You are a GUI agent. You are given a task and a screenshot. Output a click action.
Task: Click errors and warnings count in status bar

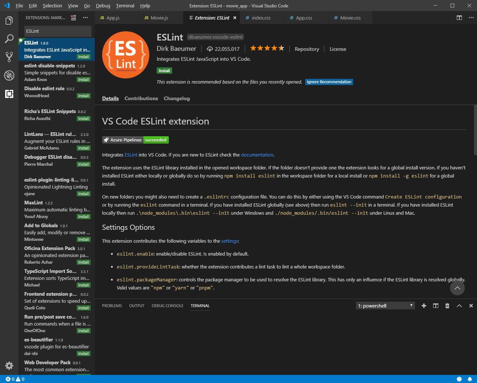tap(15, 379)
